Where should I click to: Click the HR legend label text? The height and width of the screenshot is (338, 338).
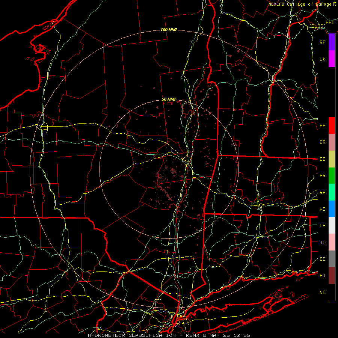[x=323, y=176]
